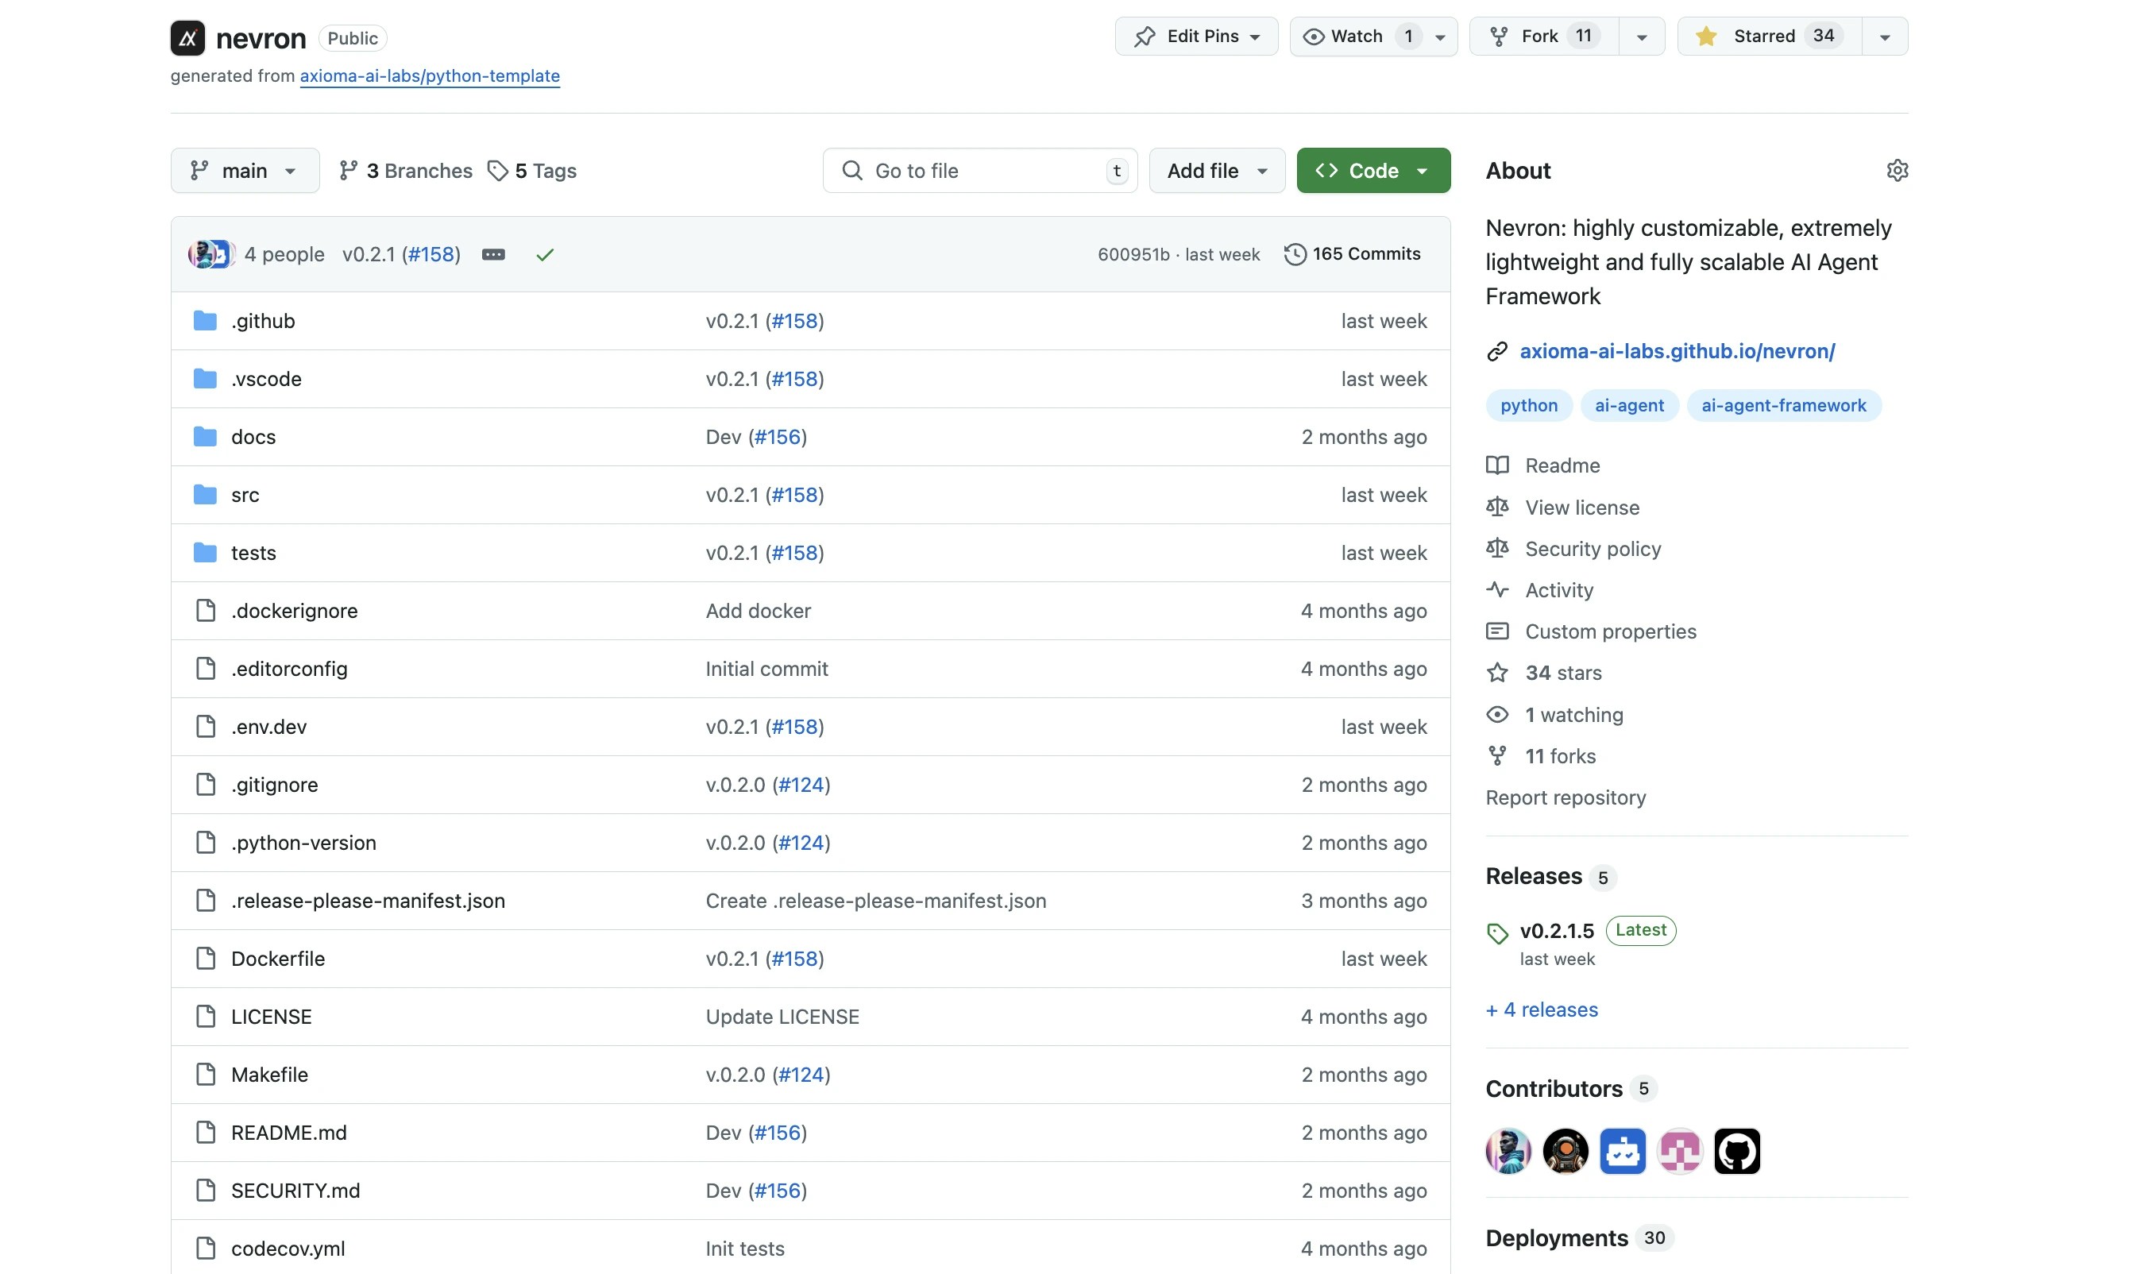Open the blue bot contributor avatar
Viewport: 2135px width, 1274px height.
pos(1622,1151)
